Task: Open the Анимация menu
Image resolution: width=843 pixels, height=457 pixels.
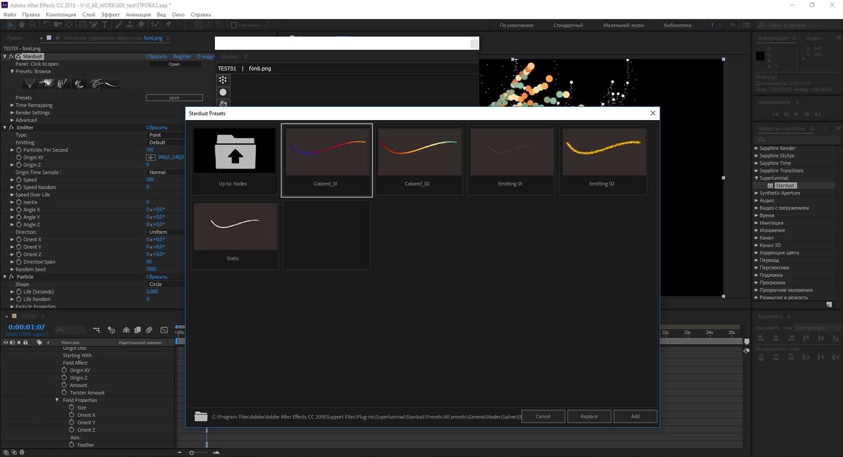Action: pyautogui.click(x=138, y=15)
